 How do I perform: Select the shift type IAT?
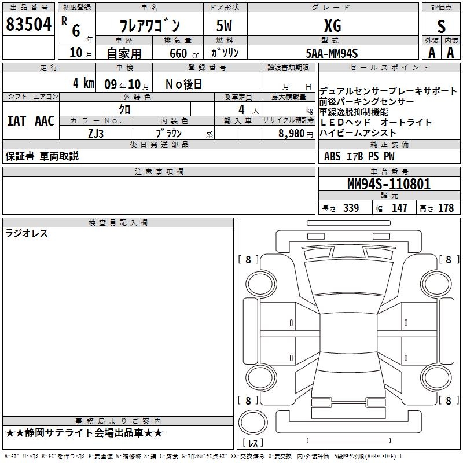click(17, 121)
